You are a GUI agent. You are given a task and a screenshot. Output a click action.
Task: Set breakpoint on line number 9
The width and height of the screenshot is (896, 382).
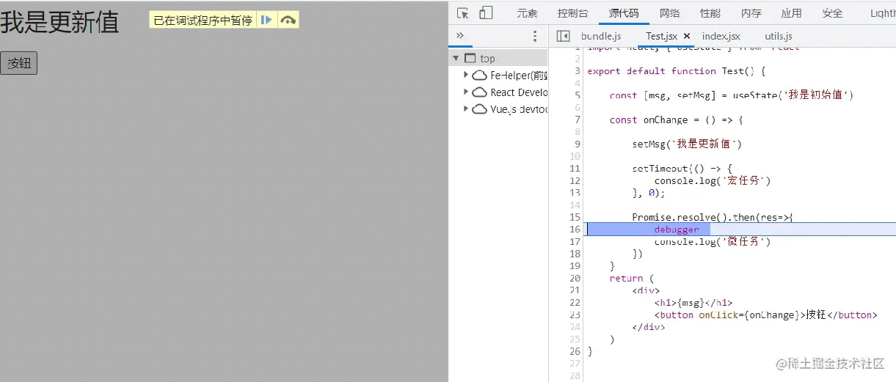pyautogui.click(x=578, y=144)
